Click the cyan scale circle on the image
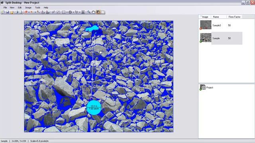255x143 pixels. point(94,108)
